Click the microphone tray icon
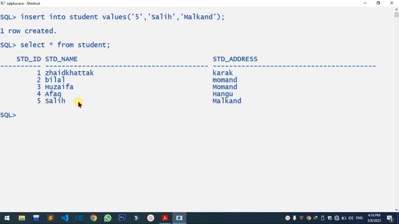The image size is (399, 224). click(x=294, y=218)
